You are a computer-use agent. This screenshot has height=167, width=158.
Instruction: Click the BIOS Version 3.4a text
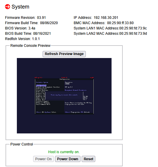20,28
